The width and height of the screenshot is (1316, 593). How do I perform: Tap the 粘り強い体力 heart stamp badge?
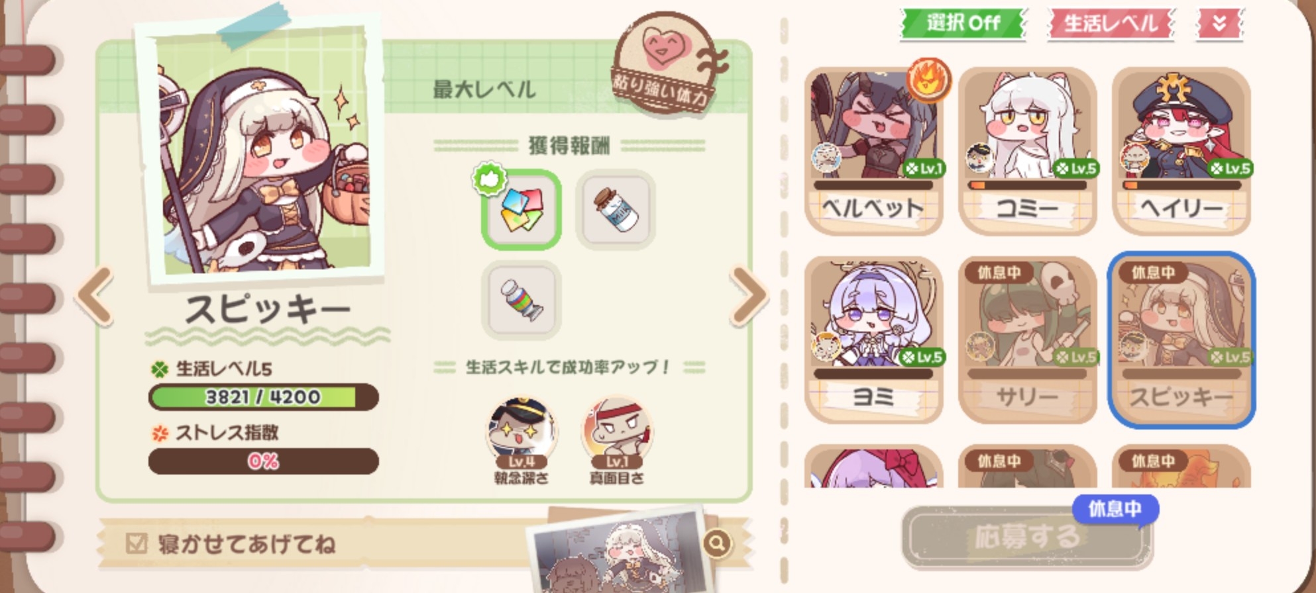pos(666,63)
